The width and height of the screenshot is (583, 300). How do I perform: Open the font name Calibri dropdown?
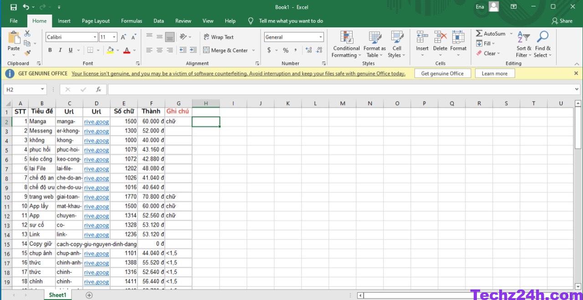95,37
